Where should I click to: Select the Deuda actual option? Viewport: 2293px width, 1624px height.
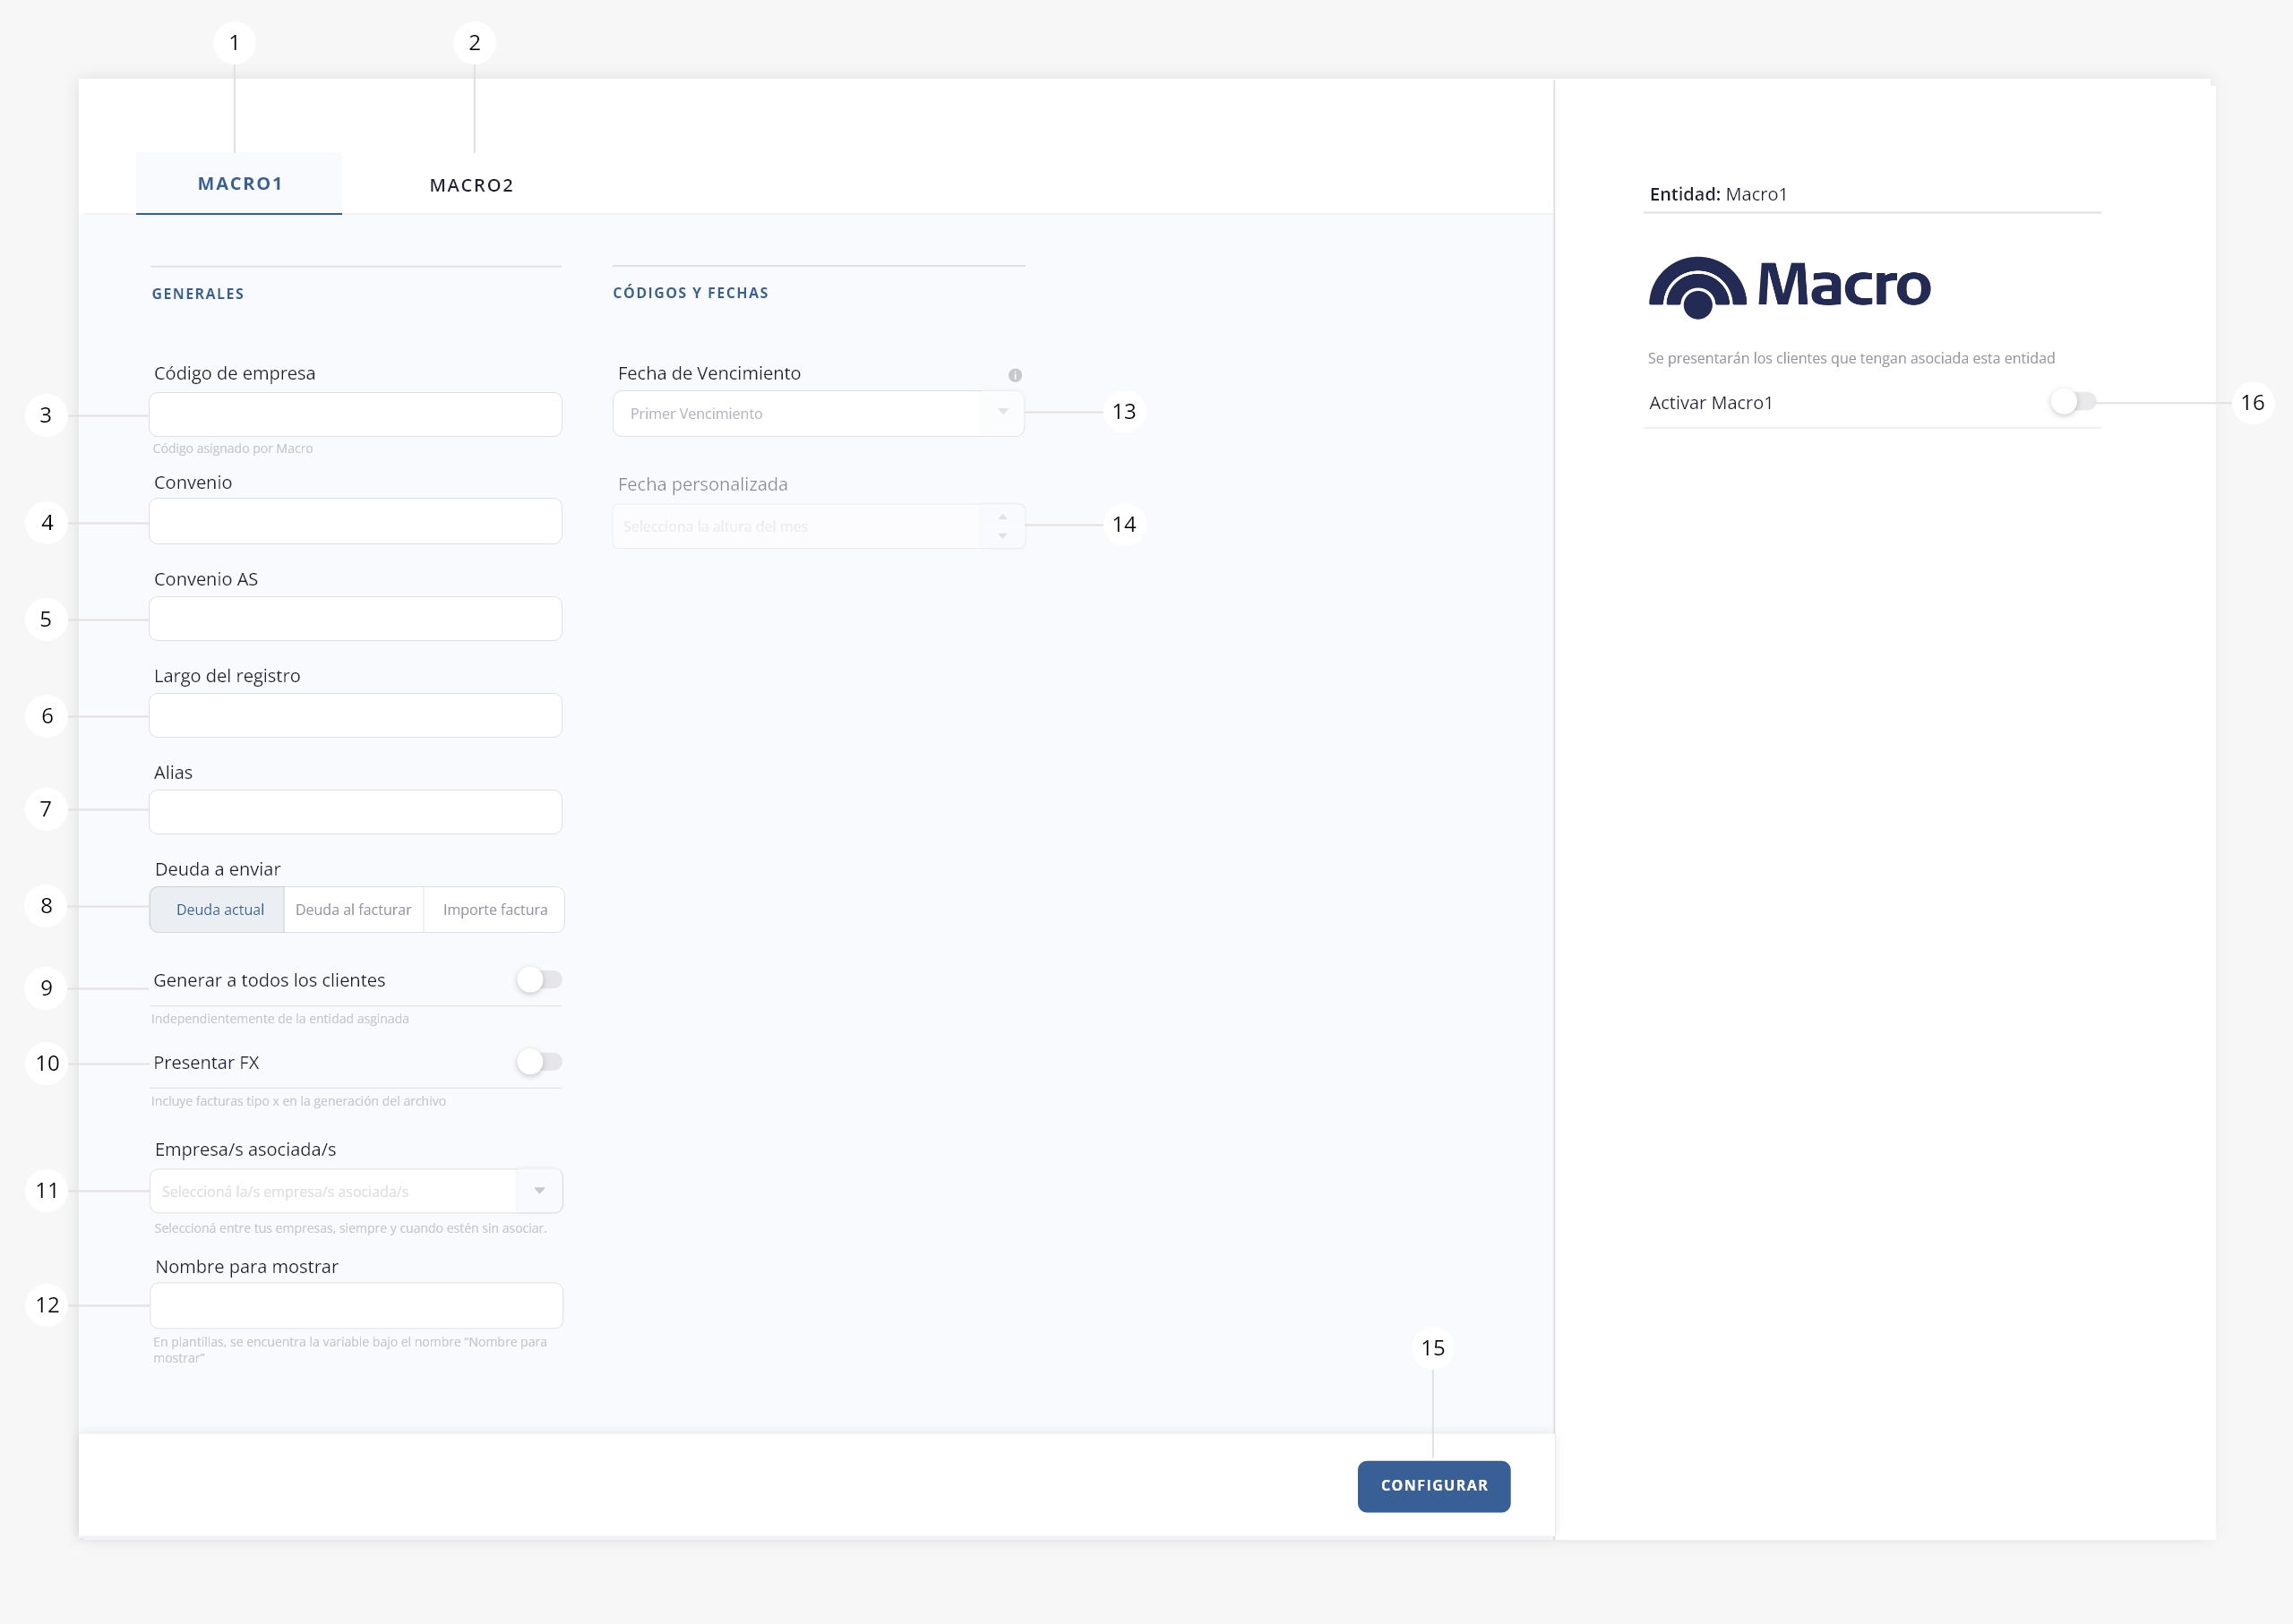tap(219, 910)
